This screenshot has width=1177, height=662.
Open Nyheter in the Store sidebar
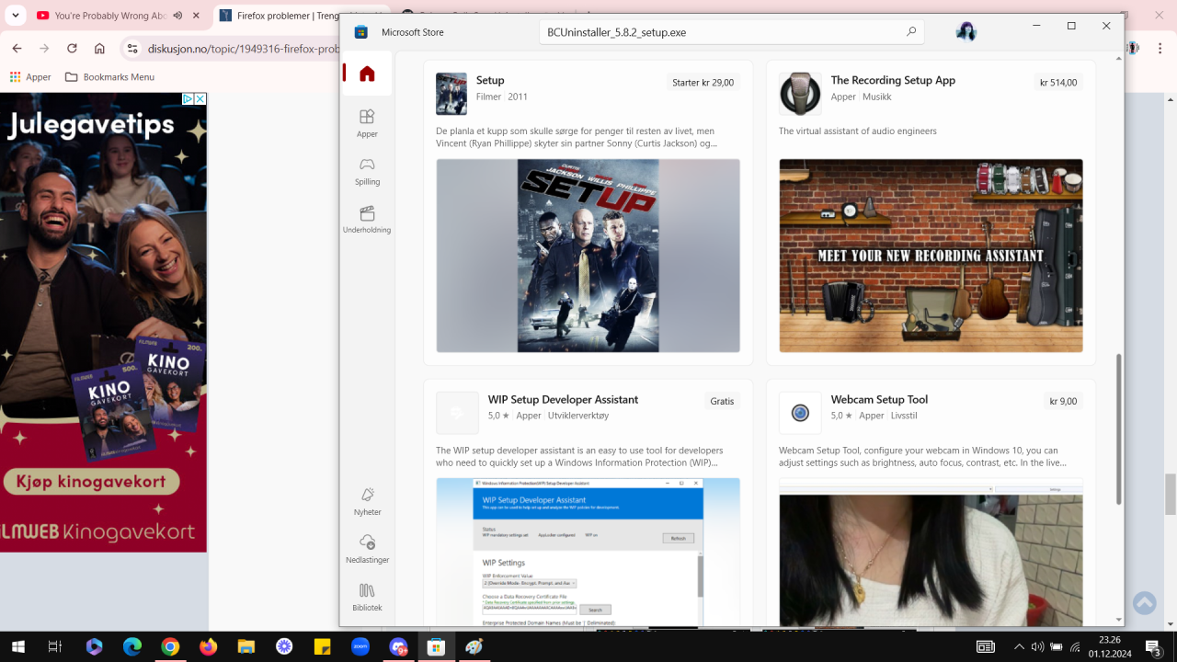pos(367,501)
